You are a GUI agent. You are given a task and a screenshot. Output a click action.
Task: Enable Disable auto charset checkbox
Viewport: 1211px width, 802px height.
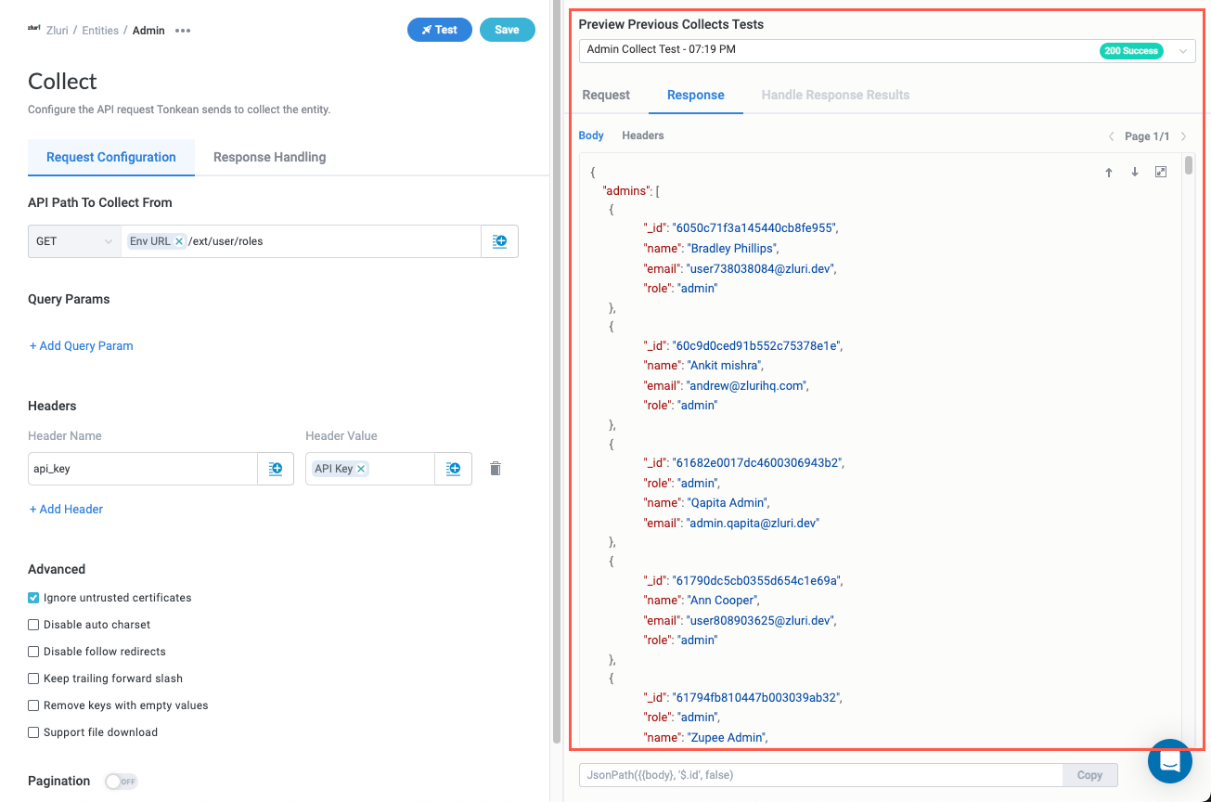pyautogui.click(x=34, y=625)
